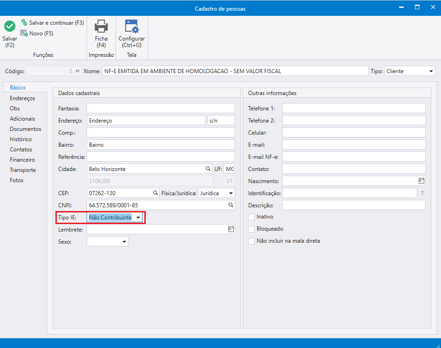Toggle the Inativo checkbox
The height and width of the screenshot is (348, 441).
(251, 217)
